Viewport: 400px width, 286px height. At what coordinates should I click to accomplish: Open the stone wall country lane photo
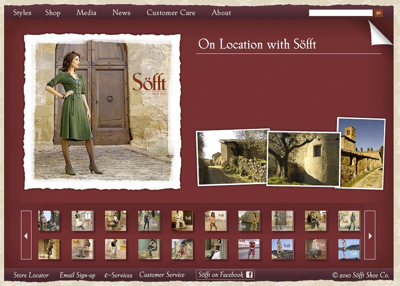tap(232, 157)
